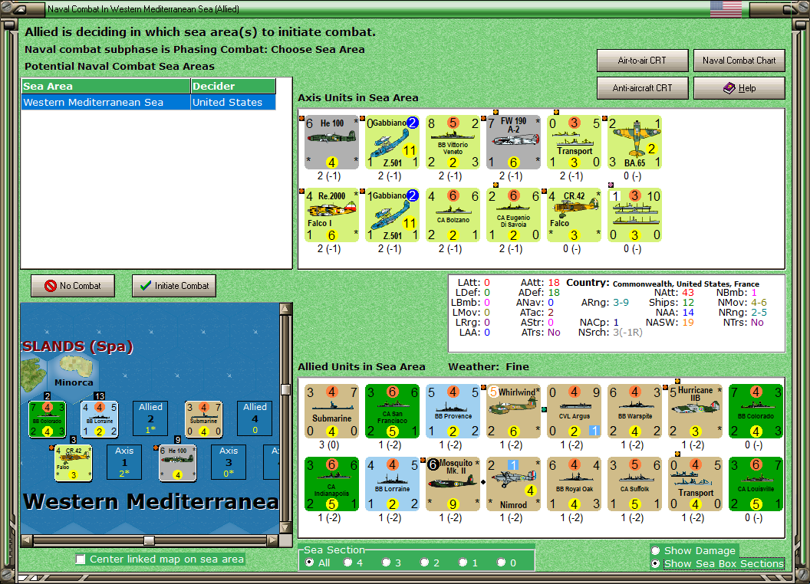
Task: Select the Hurricane IIB fighter counter
Action: [x=695, y=411]
